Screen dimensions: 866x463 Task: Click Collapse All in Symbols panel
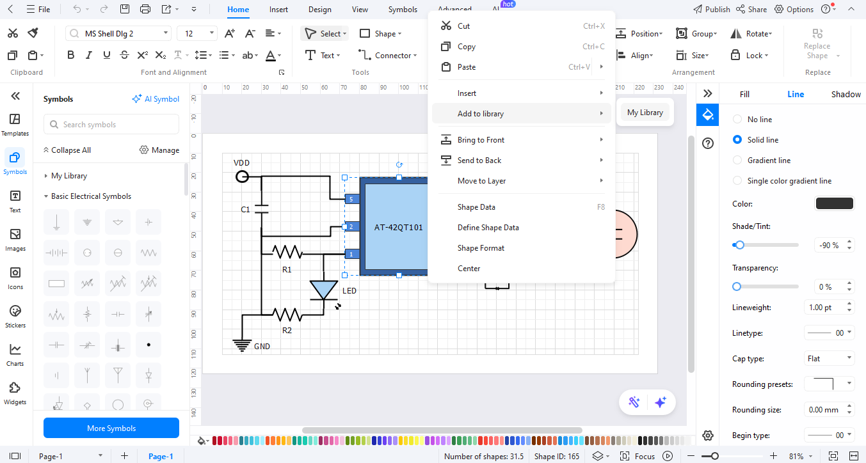67,150
